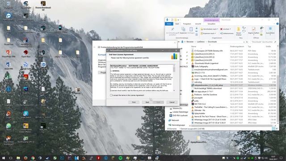Select the Anwendungstools contextual tab
The image size is (286, 161).
coord(211,20)
